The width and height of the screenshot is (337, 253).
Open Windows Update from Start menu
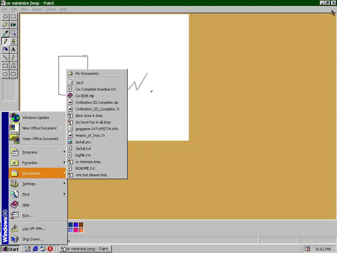pos(38,118)
